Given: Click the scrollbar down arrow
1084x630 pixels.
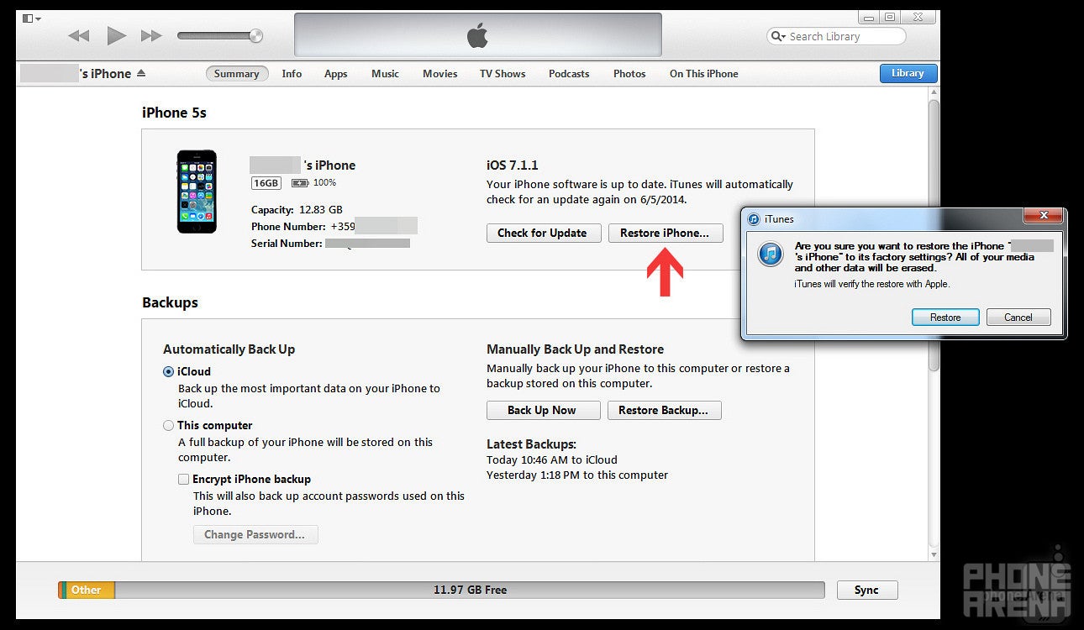Looking at the screenshot, I should (933, 554).
